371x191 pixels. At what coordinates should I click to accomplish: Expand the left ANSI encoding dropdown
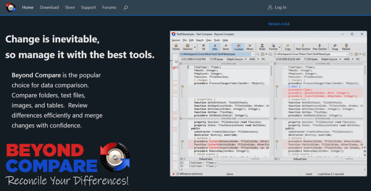pyautogui.click(x=258, y=59)
